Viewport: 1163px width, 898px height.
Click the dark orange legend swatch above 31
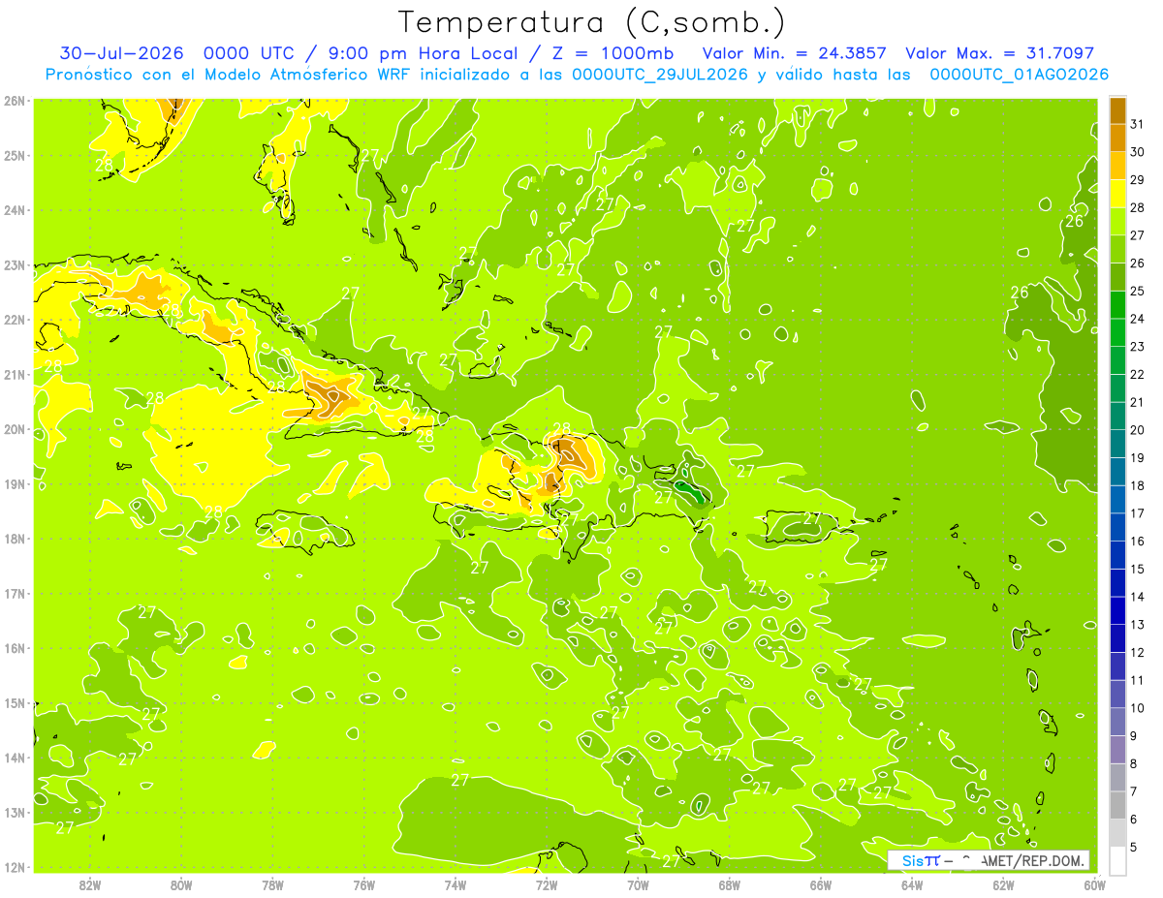click(1117, 110)
